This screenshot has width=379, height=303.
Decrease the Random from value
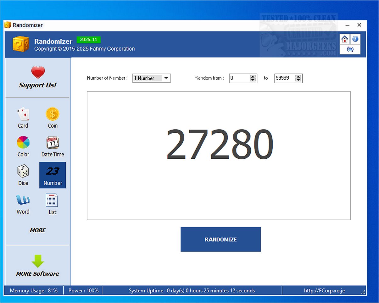(x=253, y=80)
